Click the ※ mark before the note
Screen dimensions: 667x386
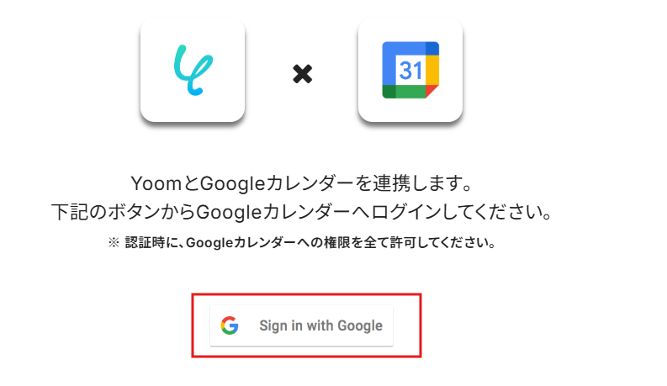pyautogui.click(x=114, y=243)
